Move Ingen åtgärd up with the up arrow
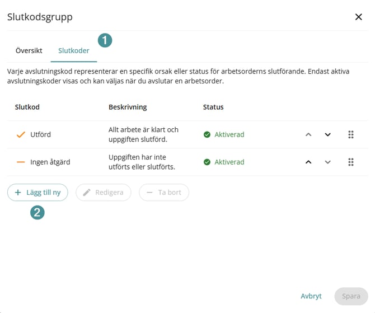This screenshot has width=375, height=313. pyautogui.click(x=308, y=162)
